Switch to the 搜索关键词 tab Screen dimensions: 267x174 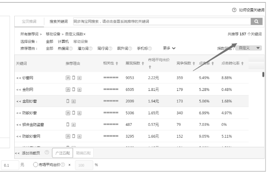[x=58, y=22]
